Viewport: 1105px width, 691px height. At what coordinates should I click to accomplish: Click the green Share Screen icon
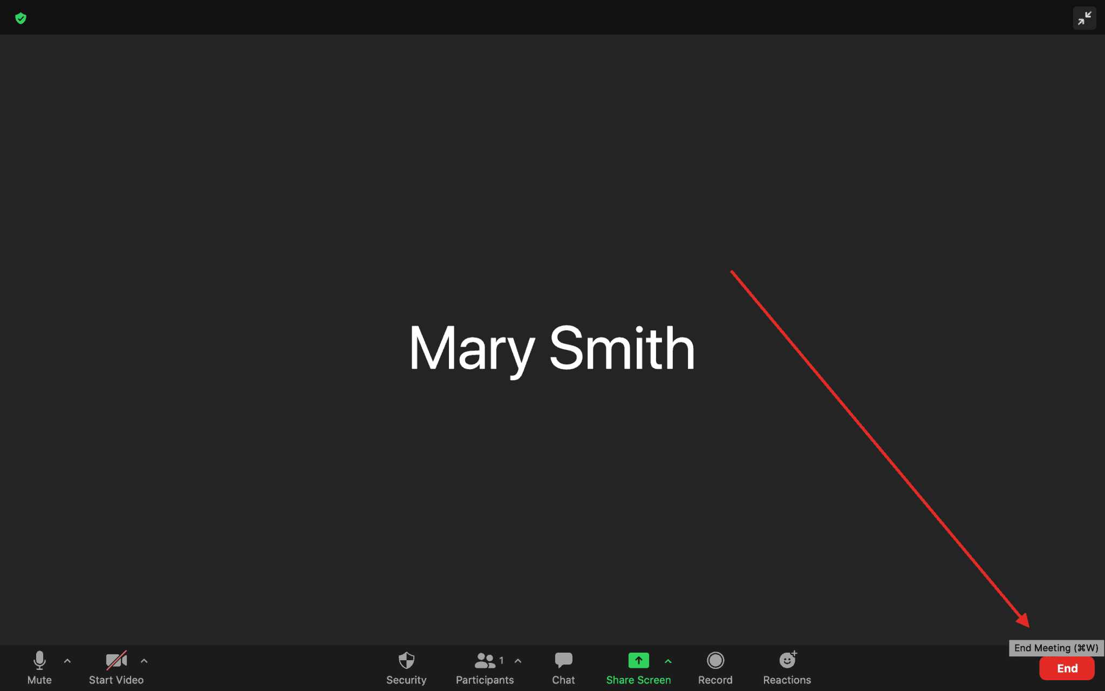pos(638,660)
